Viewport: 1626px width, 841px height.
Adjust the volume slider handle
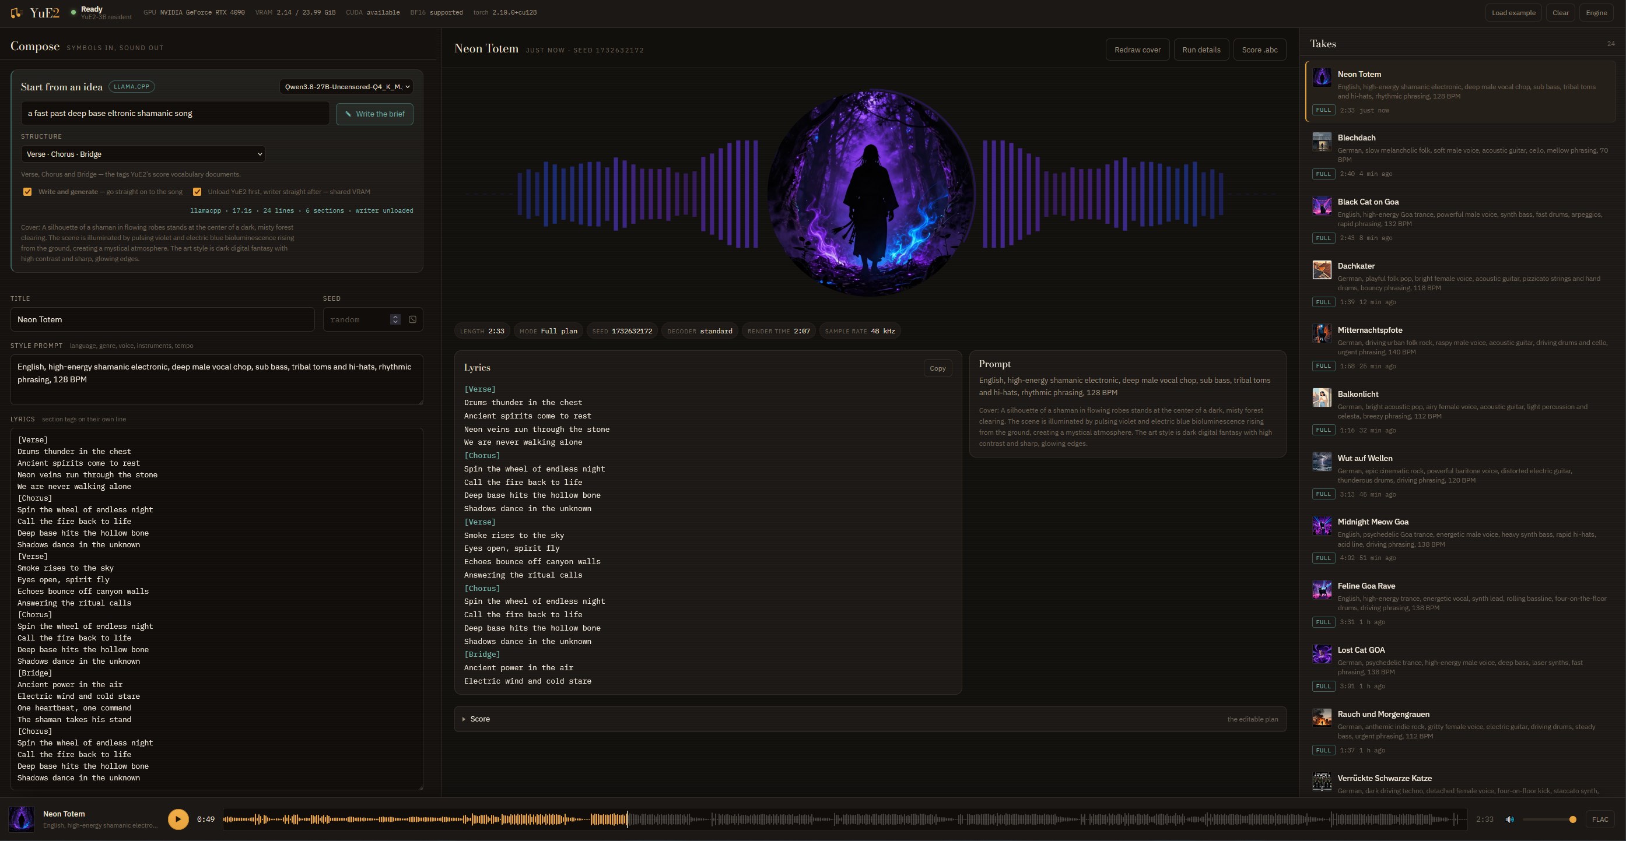(x=1572, y=819)
